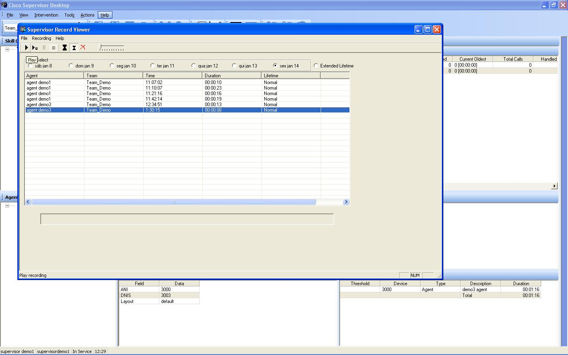This screenshot has width=568, height=355.
Task: Open the Team_ combo box in Supervisor Desktop
Action: (11, 28)
